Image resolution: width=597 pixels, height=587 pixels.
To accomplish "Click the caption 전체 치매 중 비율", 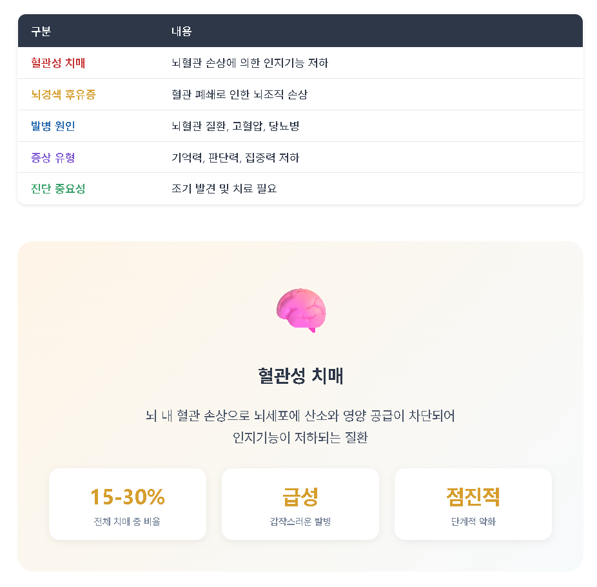I will tap(127, 521).
